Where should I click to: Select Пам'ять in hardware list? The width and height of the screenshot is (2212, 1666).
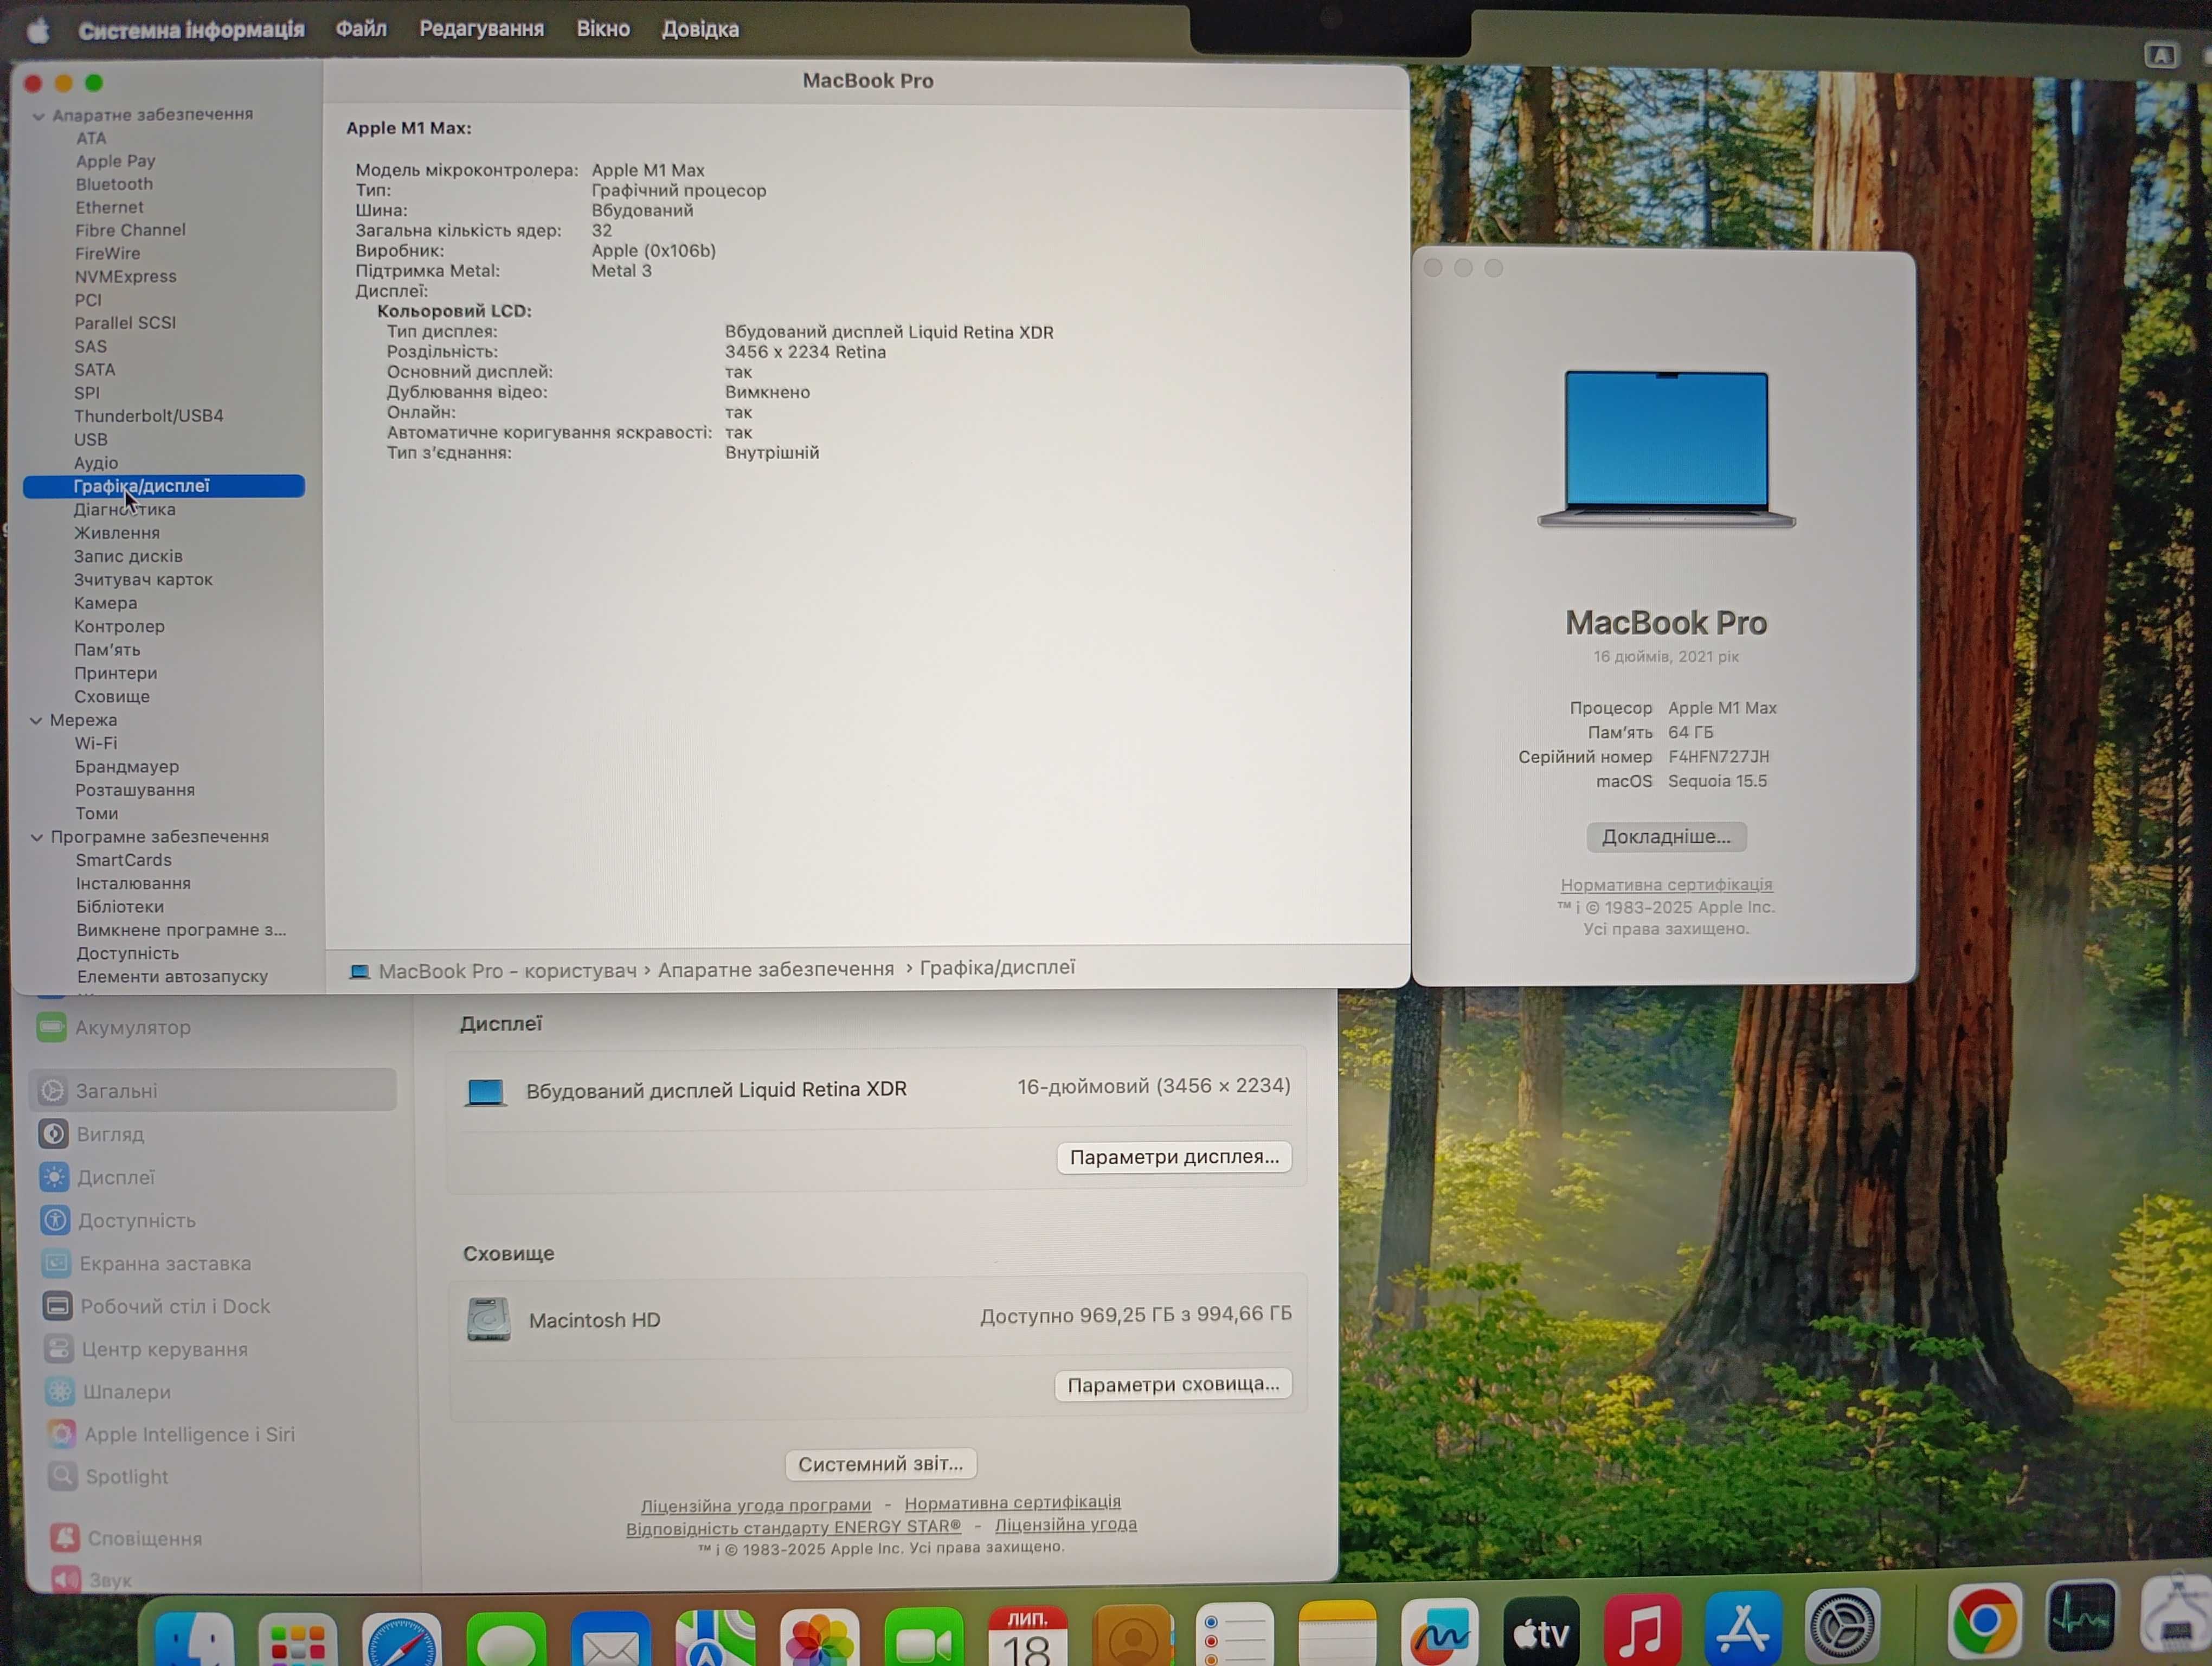click(107, 650)
